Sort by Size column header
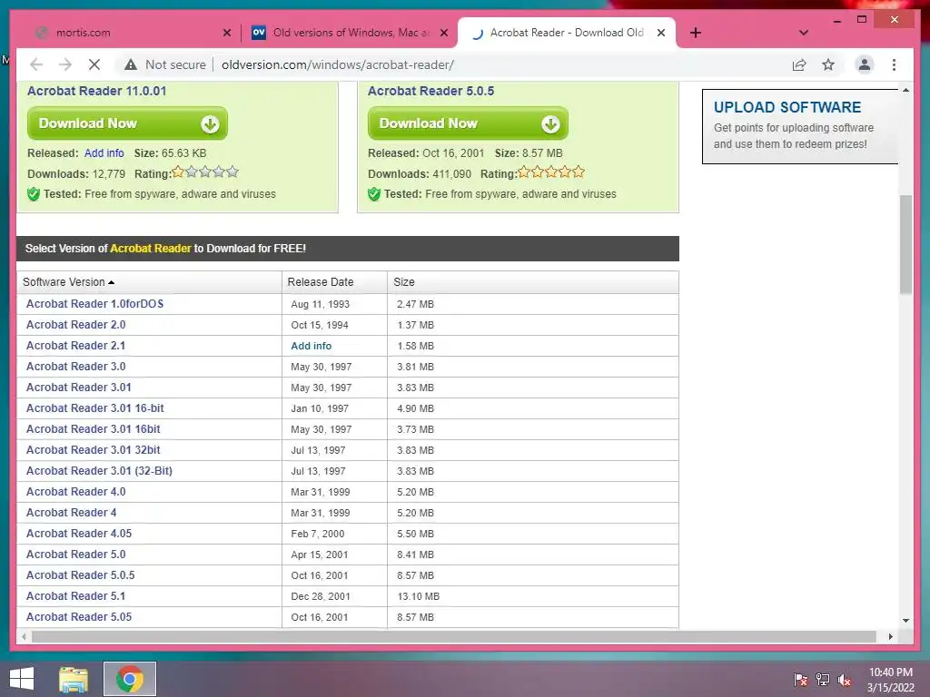This screenshot has height=697, width=930. pyautogui.click(x=404, y=282)
